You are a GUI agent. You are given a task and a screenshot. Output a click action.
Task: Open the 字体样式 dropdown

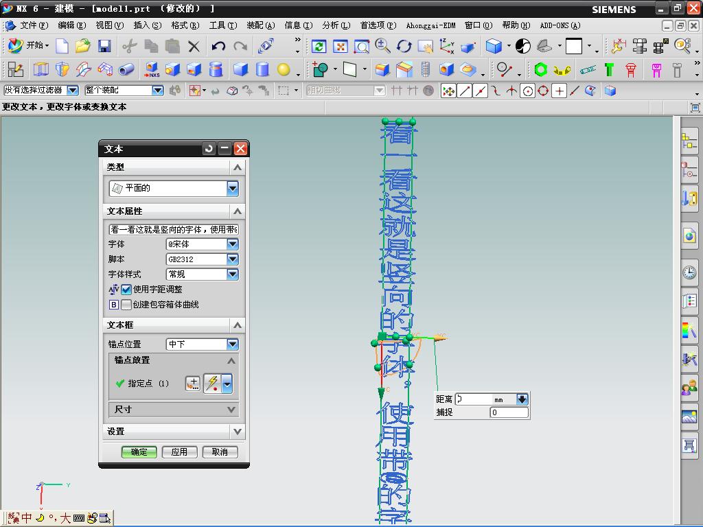(x=232, y=274)
